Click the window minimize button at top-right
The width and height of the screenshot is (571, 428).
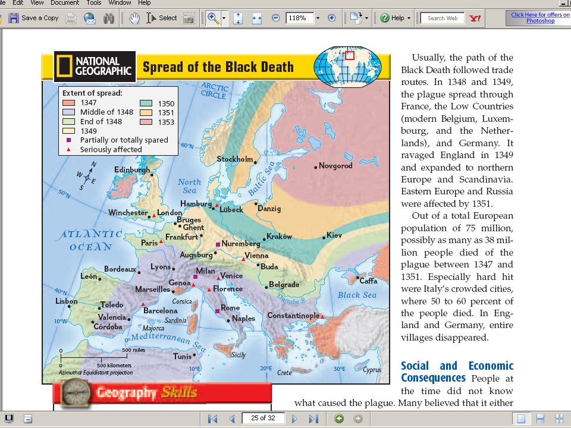click(x=564, y=3)
